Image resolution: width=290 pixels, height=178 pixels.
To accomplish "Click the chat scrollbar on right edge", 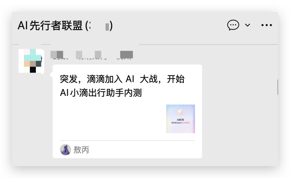I will tap(278, 87).
